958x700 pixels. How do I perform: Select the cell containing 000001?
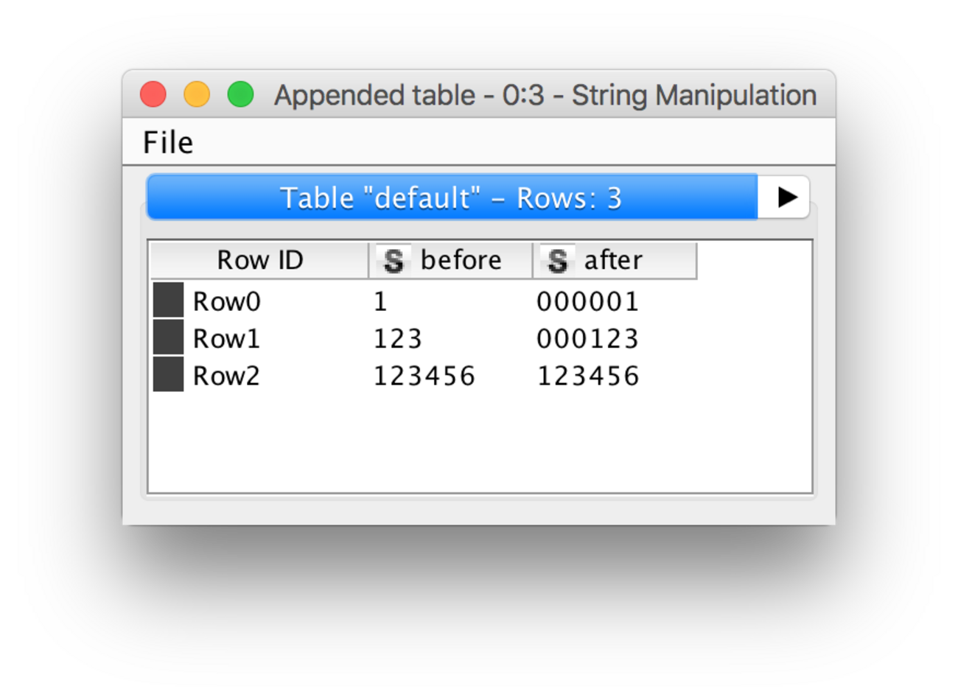tap(587, 301)
